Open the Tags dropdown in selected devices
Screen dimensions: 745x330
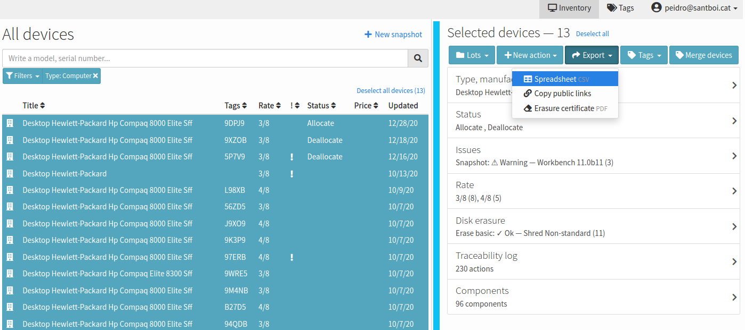(644, 55)
